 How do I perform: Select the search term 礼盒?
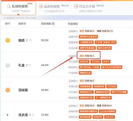click(22, 65)
